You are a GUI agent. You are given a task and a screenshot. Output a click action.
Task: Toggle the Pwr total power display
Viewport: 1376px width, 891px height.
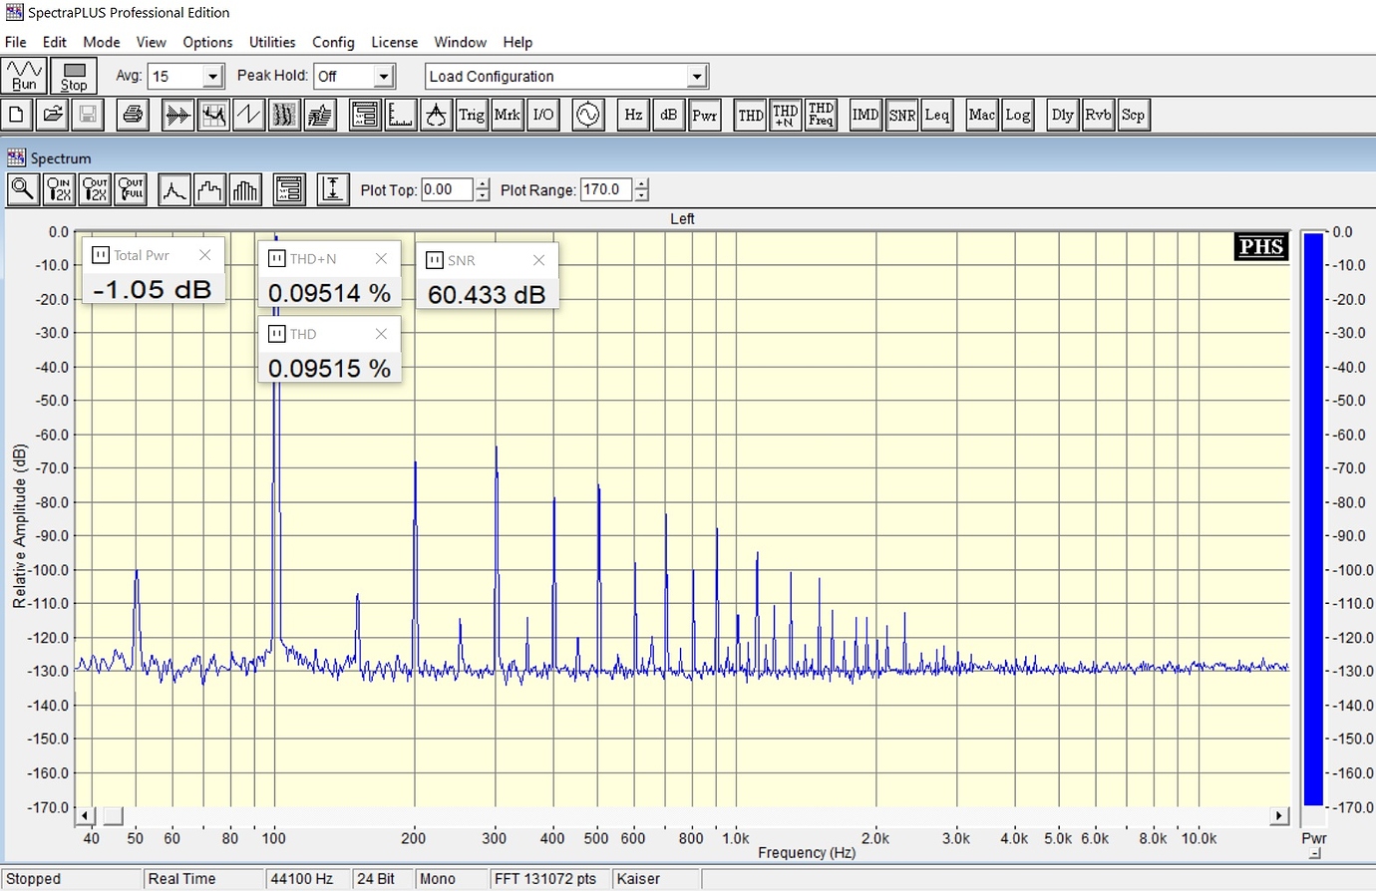click(x=704, y=115)
